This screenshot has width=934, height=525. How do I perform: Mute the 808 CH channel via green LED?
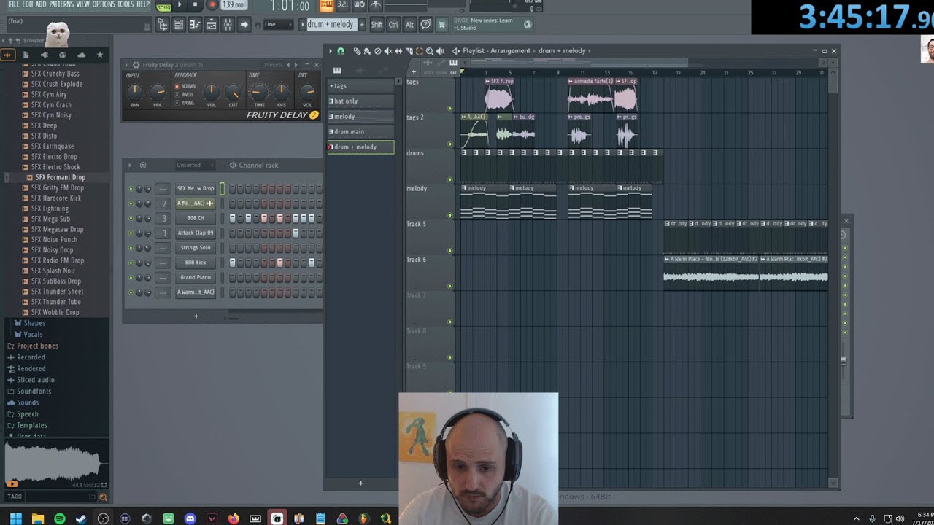[x=131, y=218]
